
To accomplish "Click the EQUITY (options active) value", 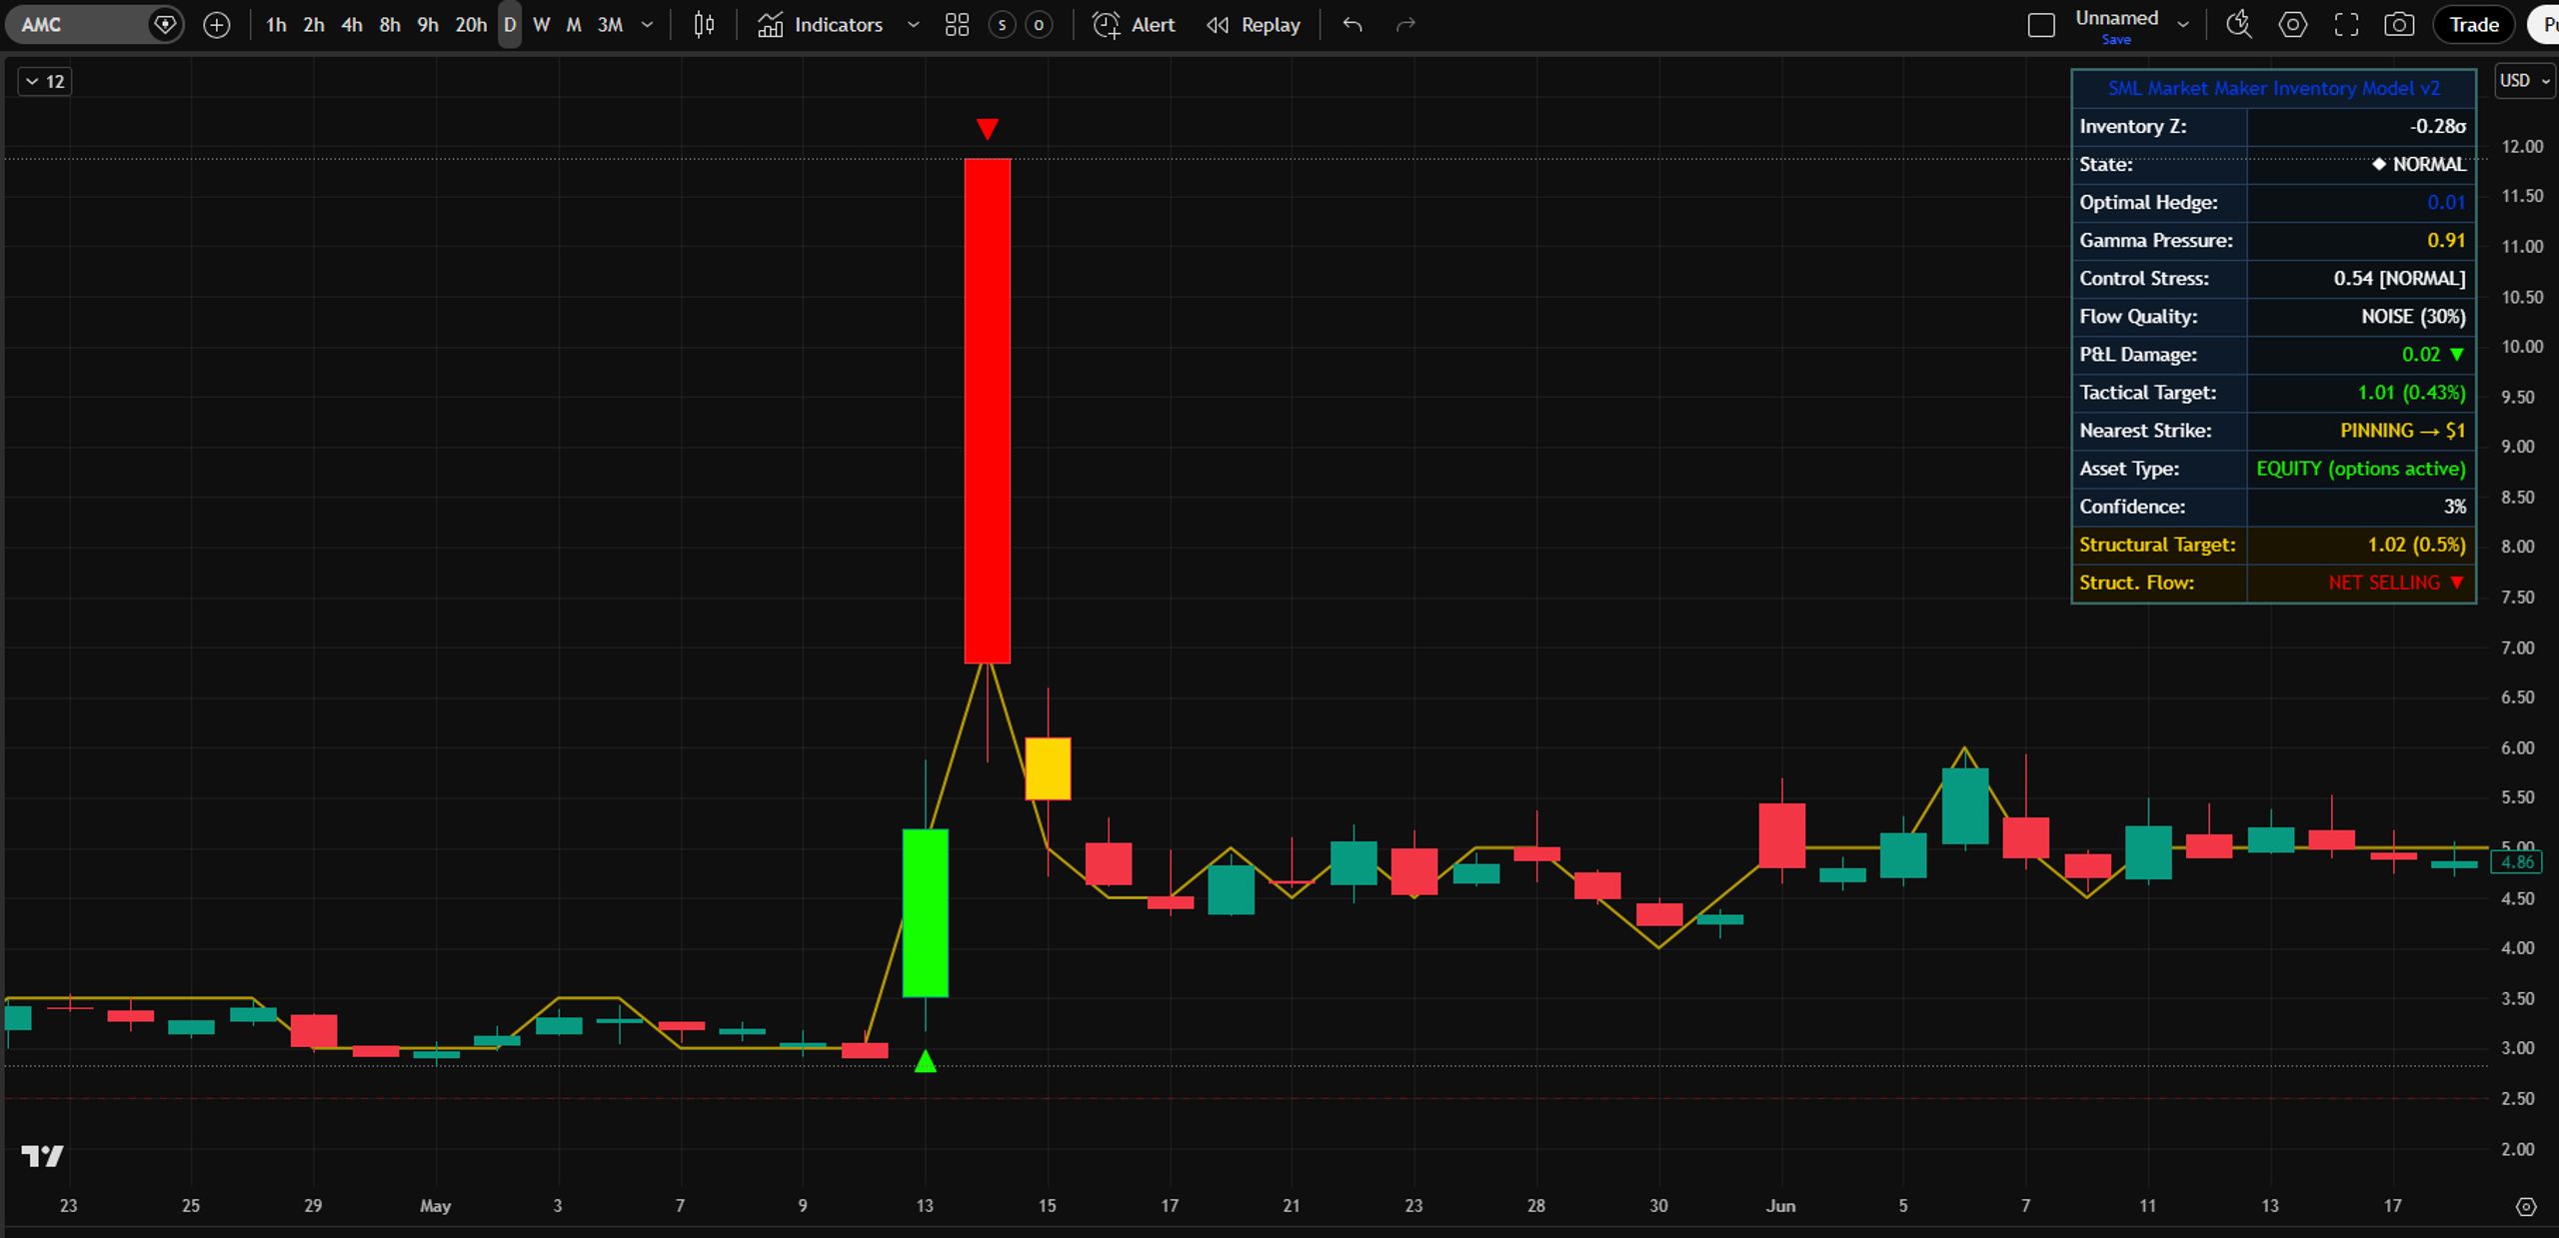I will pos(2361,469).
